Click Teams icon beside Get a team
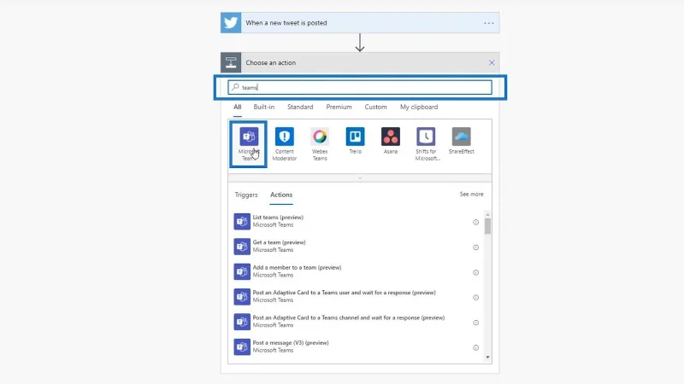The height and width of the screenshot is (384, 684). click(x=242, y=247)
